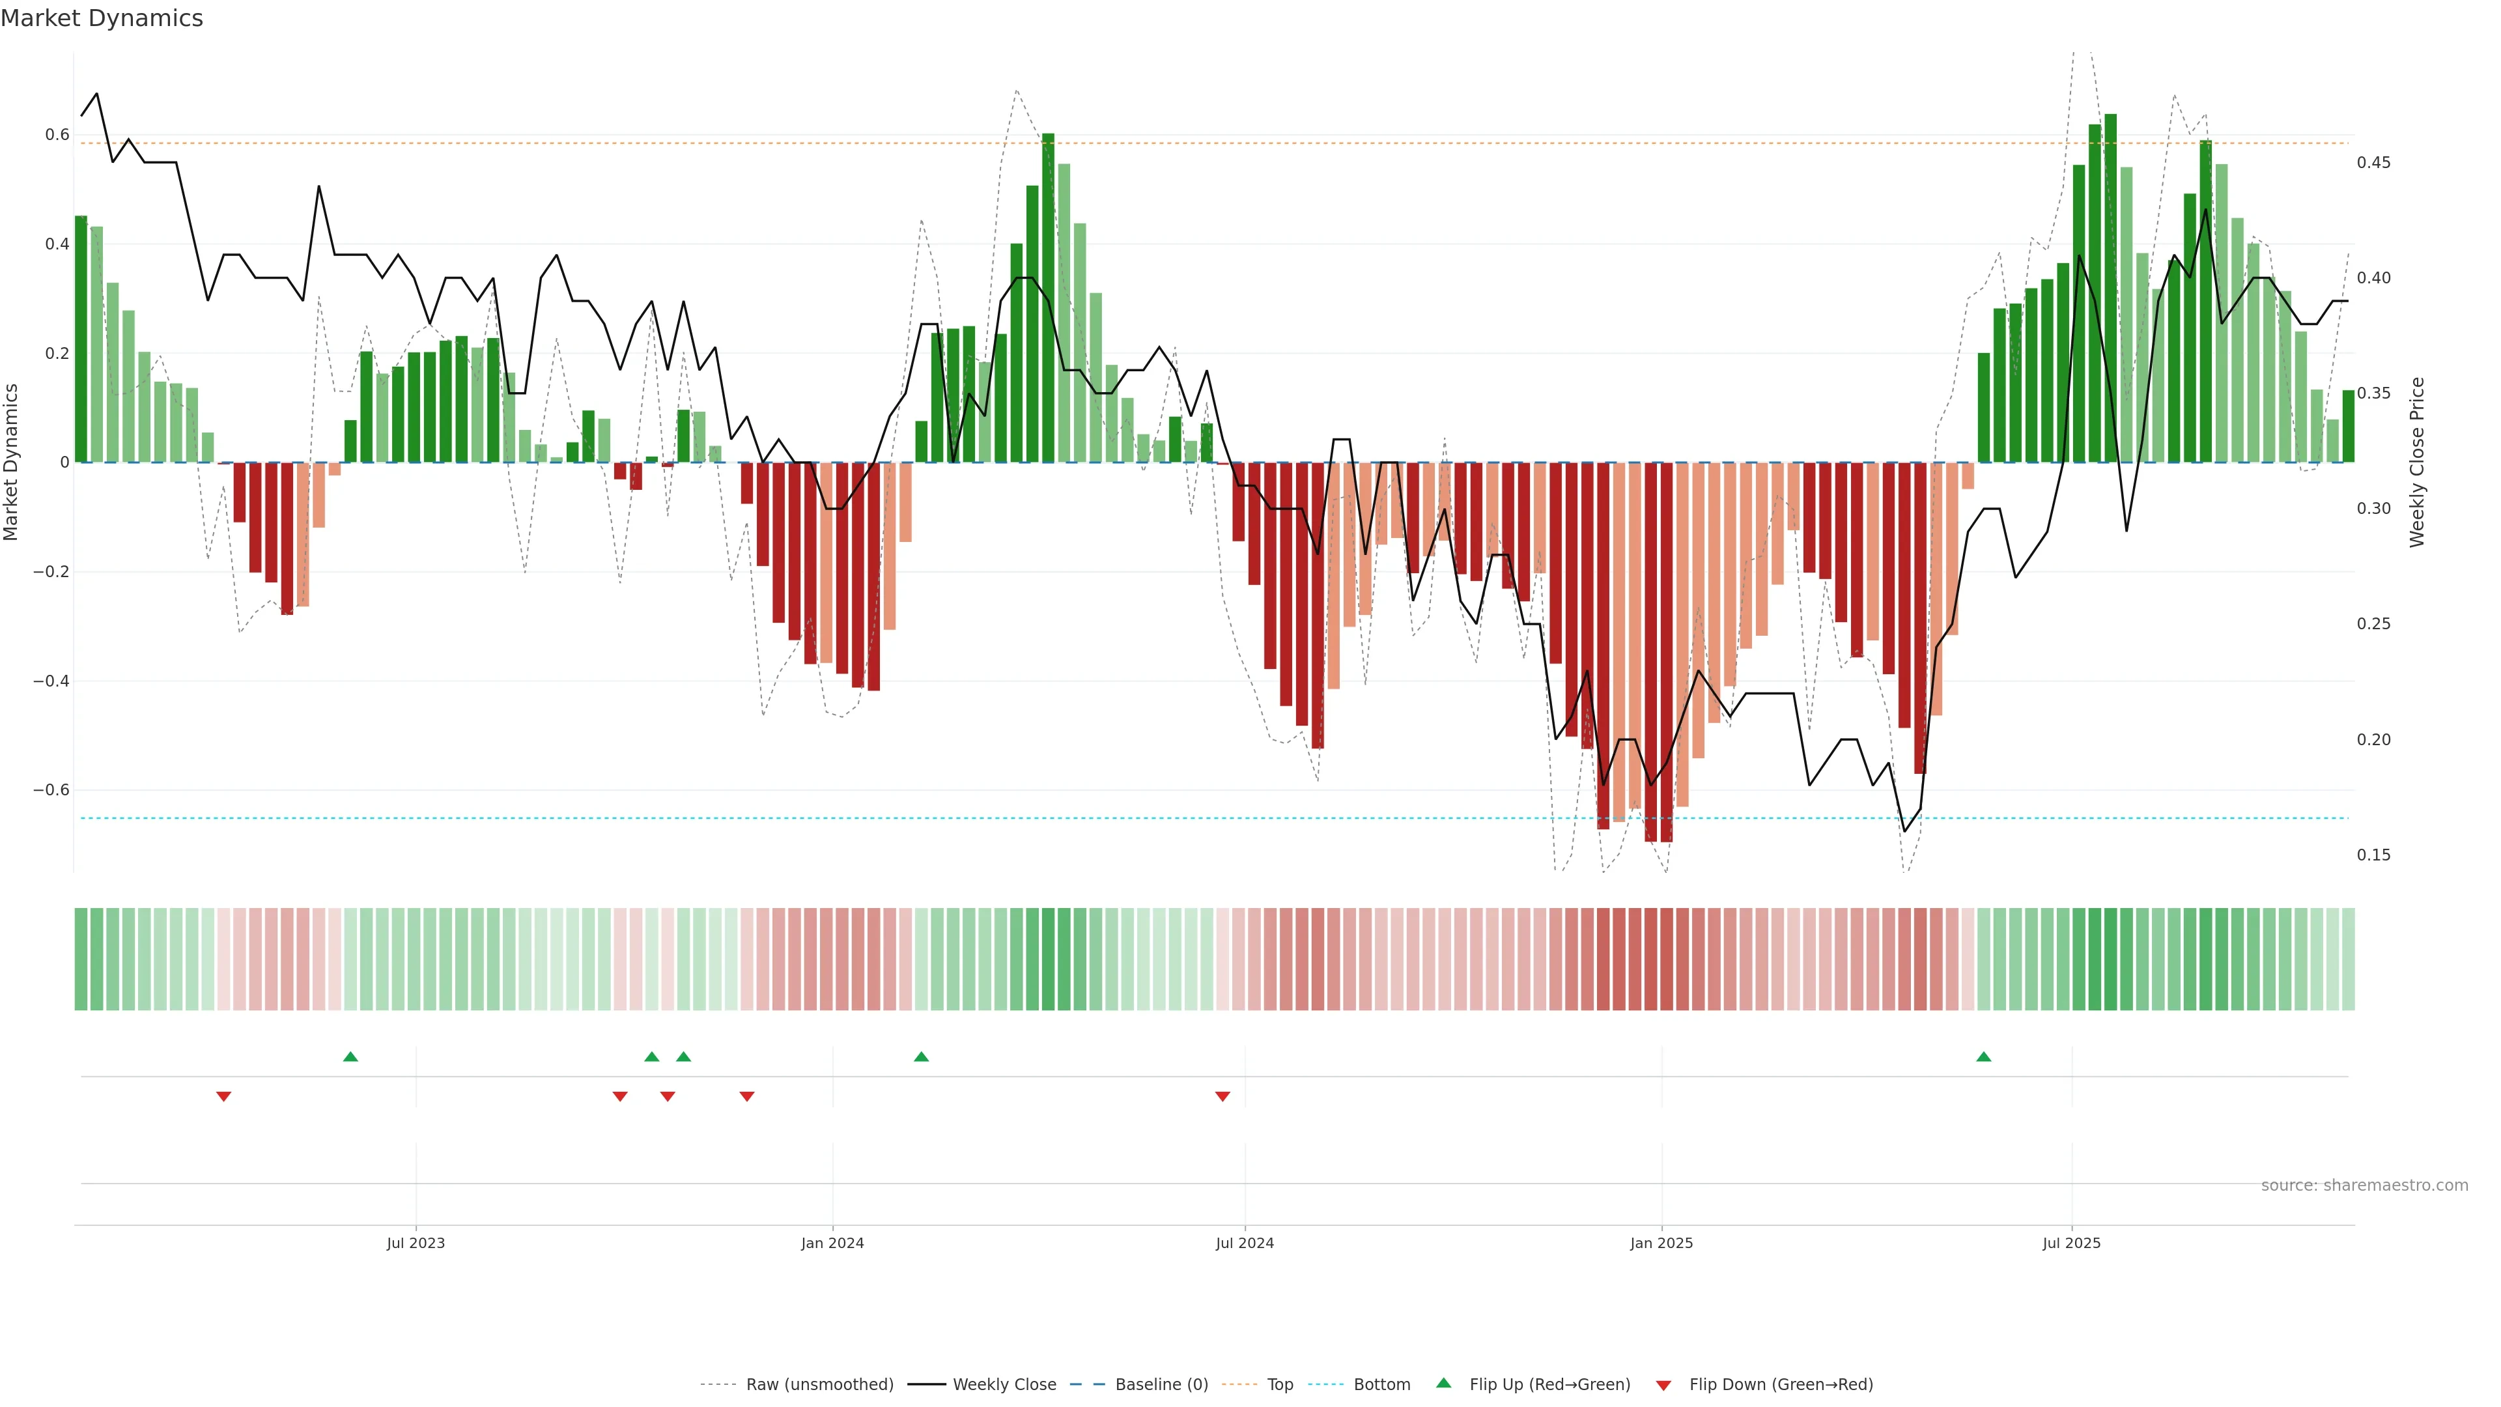Click the Weekly Close Price axis title
The height and width of the screenshot is (1407, 2501).
[x=2416, y=462]
